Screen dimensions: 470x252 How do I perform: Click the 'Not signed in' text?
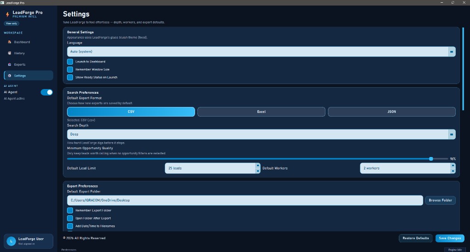26,244
